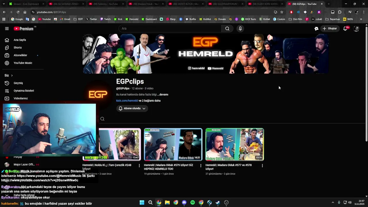Open a new browser tab
The image size is (368, 207).
point(329,4)
